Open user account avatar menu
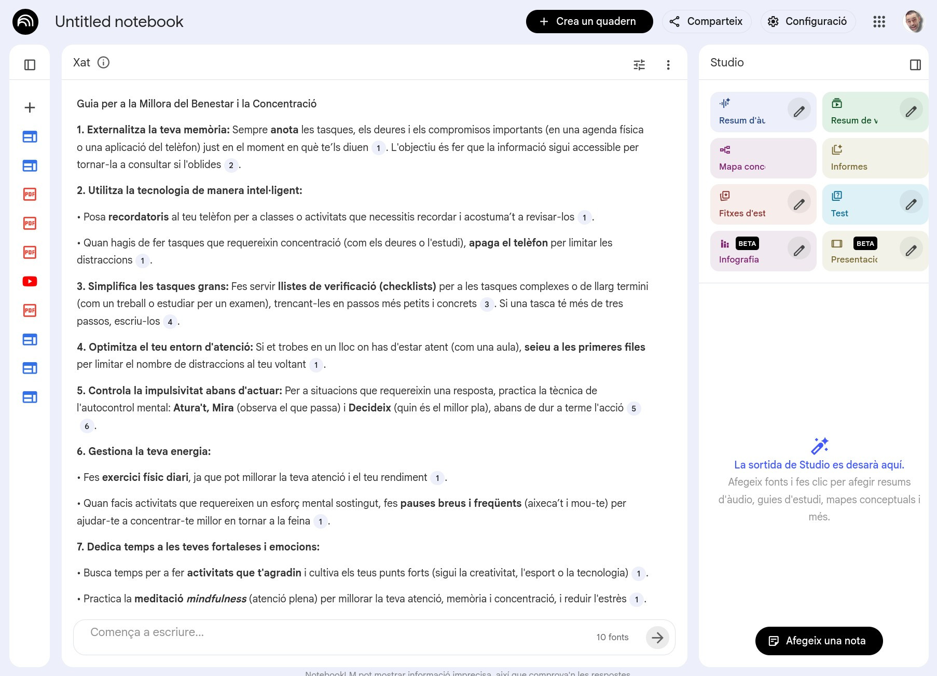Viewport: 937px width, 676px height. (x=914, y=22)
